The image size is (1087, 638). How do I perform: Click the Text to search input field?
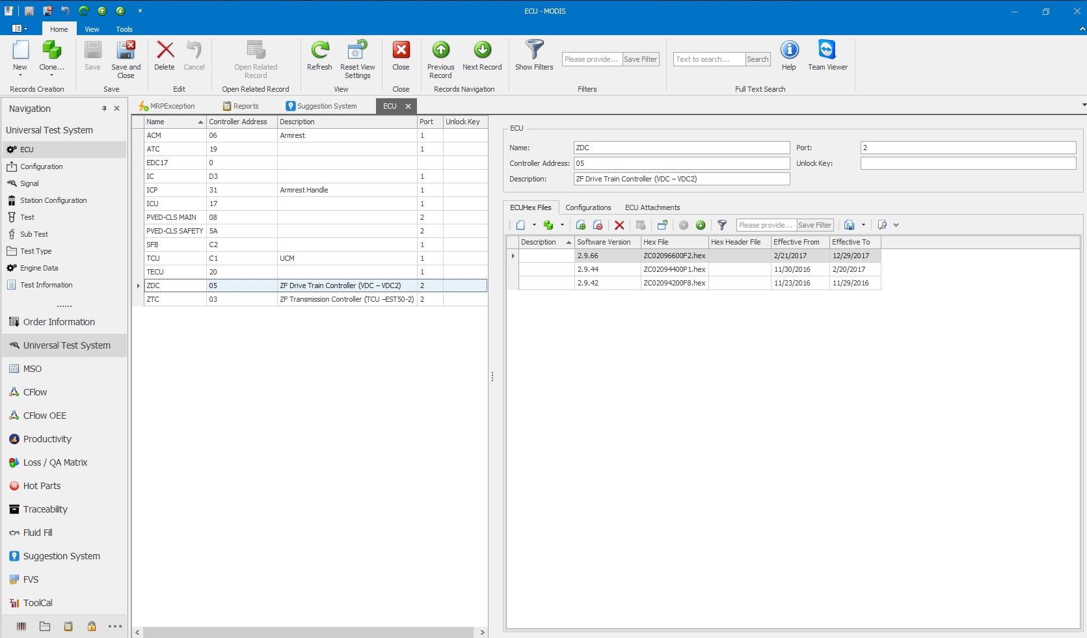point(709,59)
